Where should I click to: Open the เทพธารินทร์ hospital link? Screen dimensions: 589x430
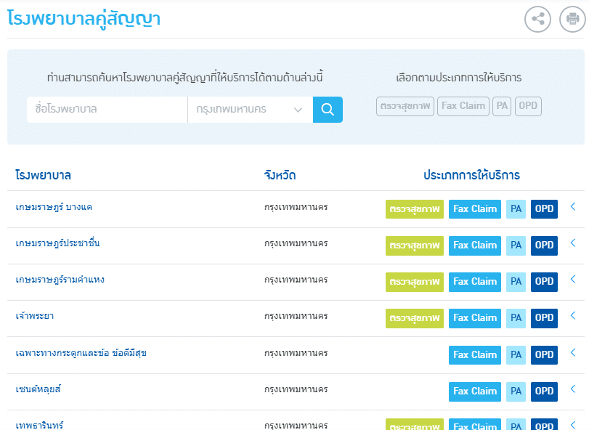tap(39, 425)
